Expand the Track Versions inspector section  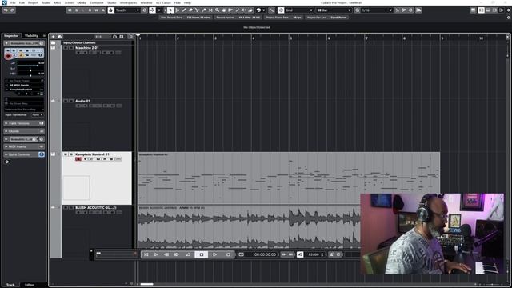pos(24,123)
